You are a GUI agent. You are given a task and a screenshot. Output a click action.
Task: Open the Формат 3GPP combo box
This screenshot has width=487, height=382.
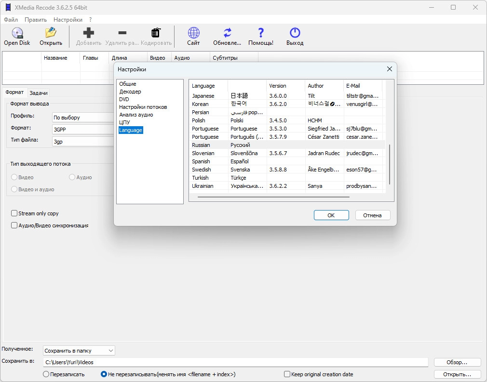pos(82,129)
